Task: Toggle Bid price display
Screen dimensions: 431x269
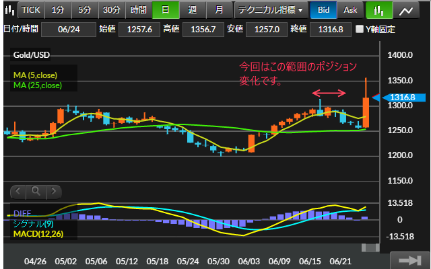Action: tap(323, 10)
